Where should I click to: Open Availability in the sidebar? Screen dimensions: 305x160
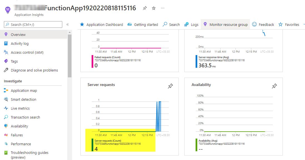coord(19,126)
